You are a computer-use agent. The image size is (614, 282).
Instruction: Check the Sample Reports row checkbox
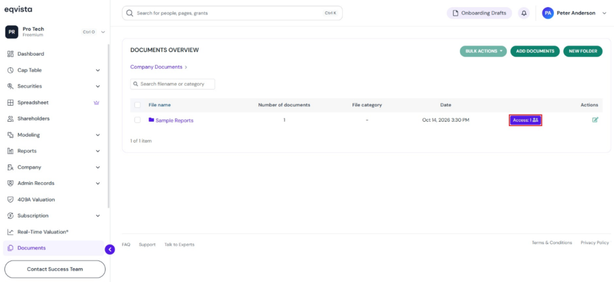137,120
